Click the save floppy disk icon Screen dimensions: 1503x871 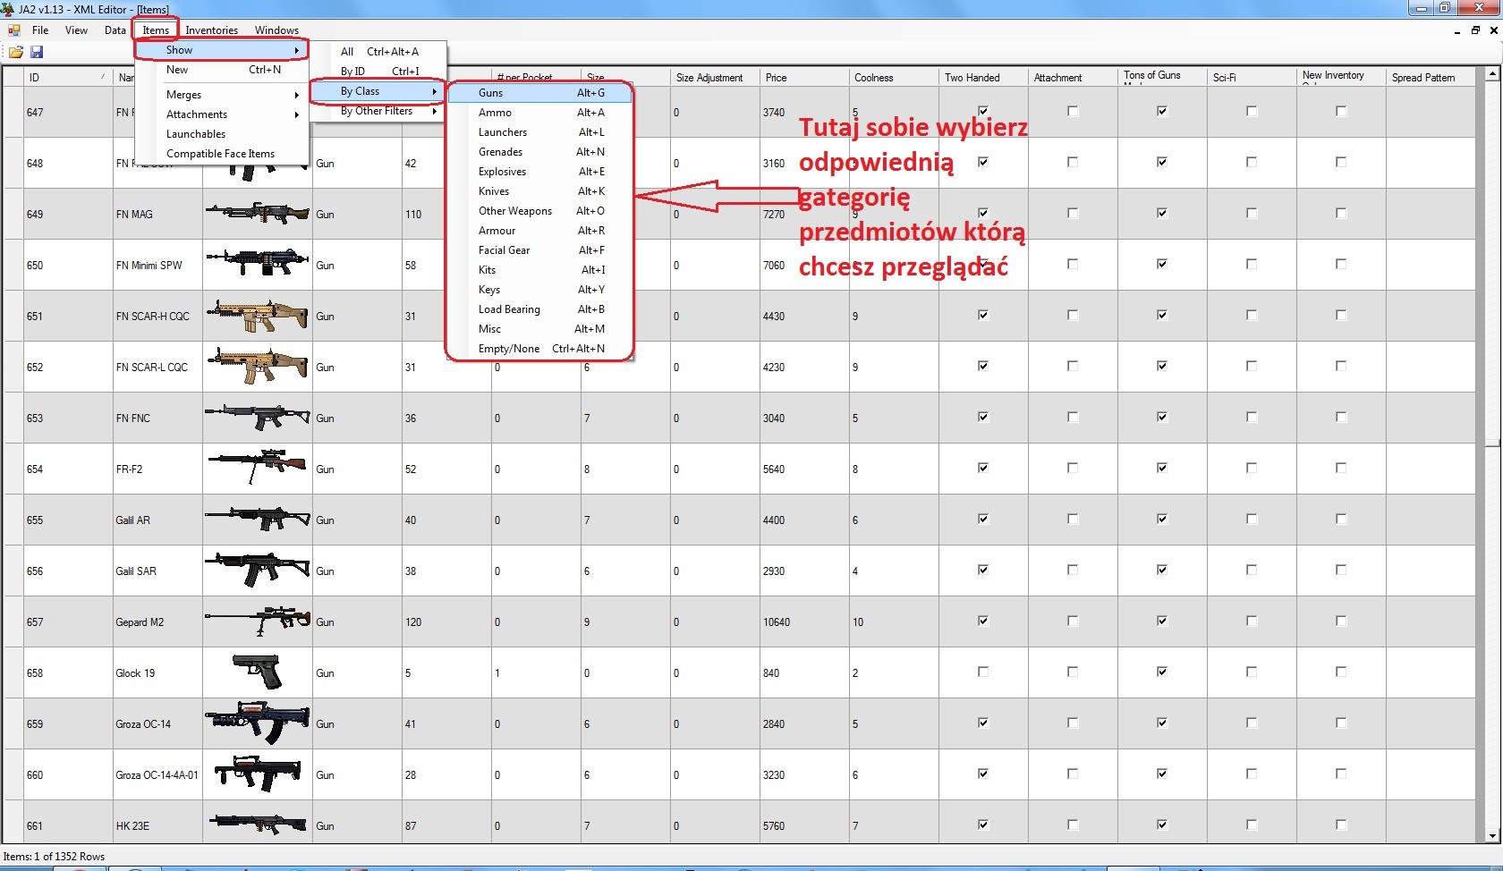tap(37, 52)
